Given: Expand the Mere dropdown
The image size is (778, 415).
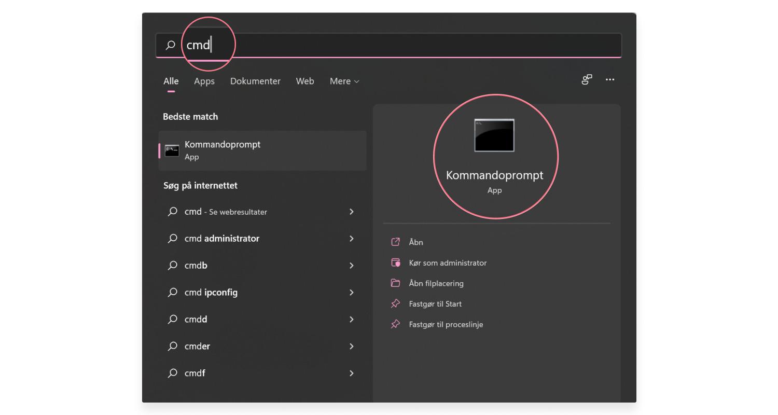Looking at the screenshot, I should pos(344,81).
